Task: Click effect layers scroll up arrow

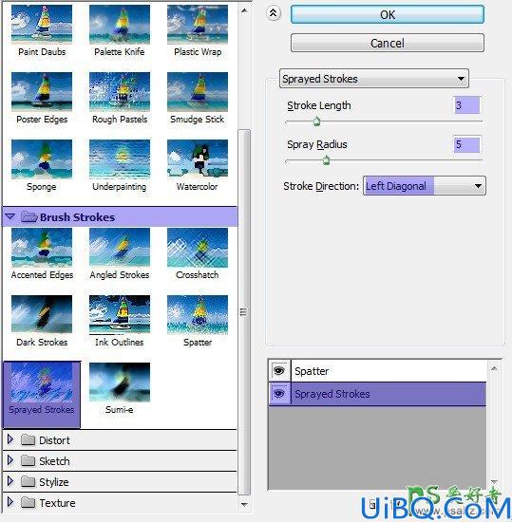Action: click(494, 368)
